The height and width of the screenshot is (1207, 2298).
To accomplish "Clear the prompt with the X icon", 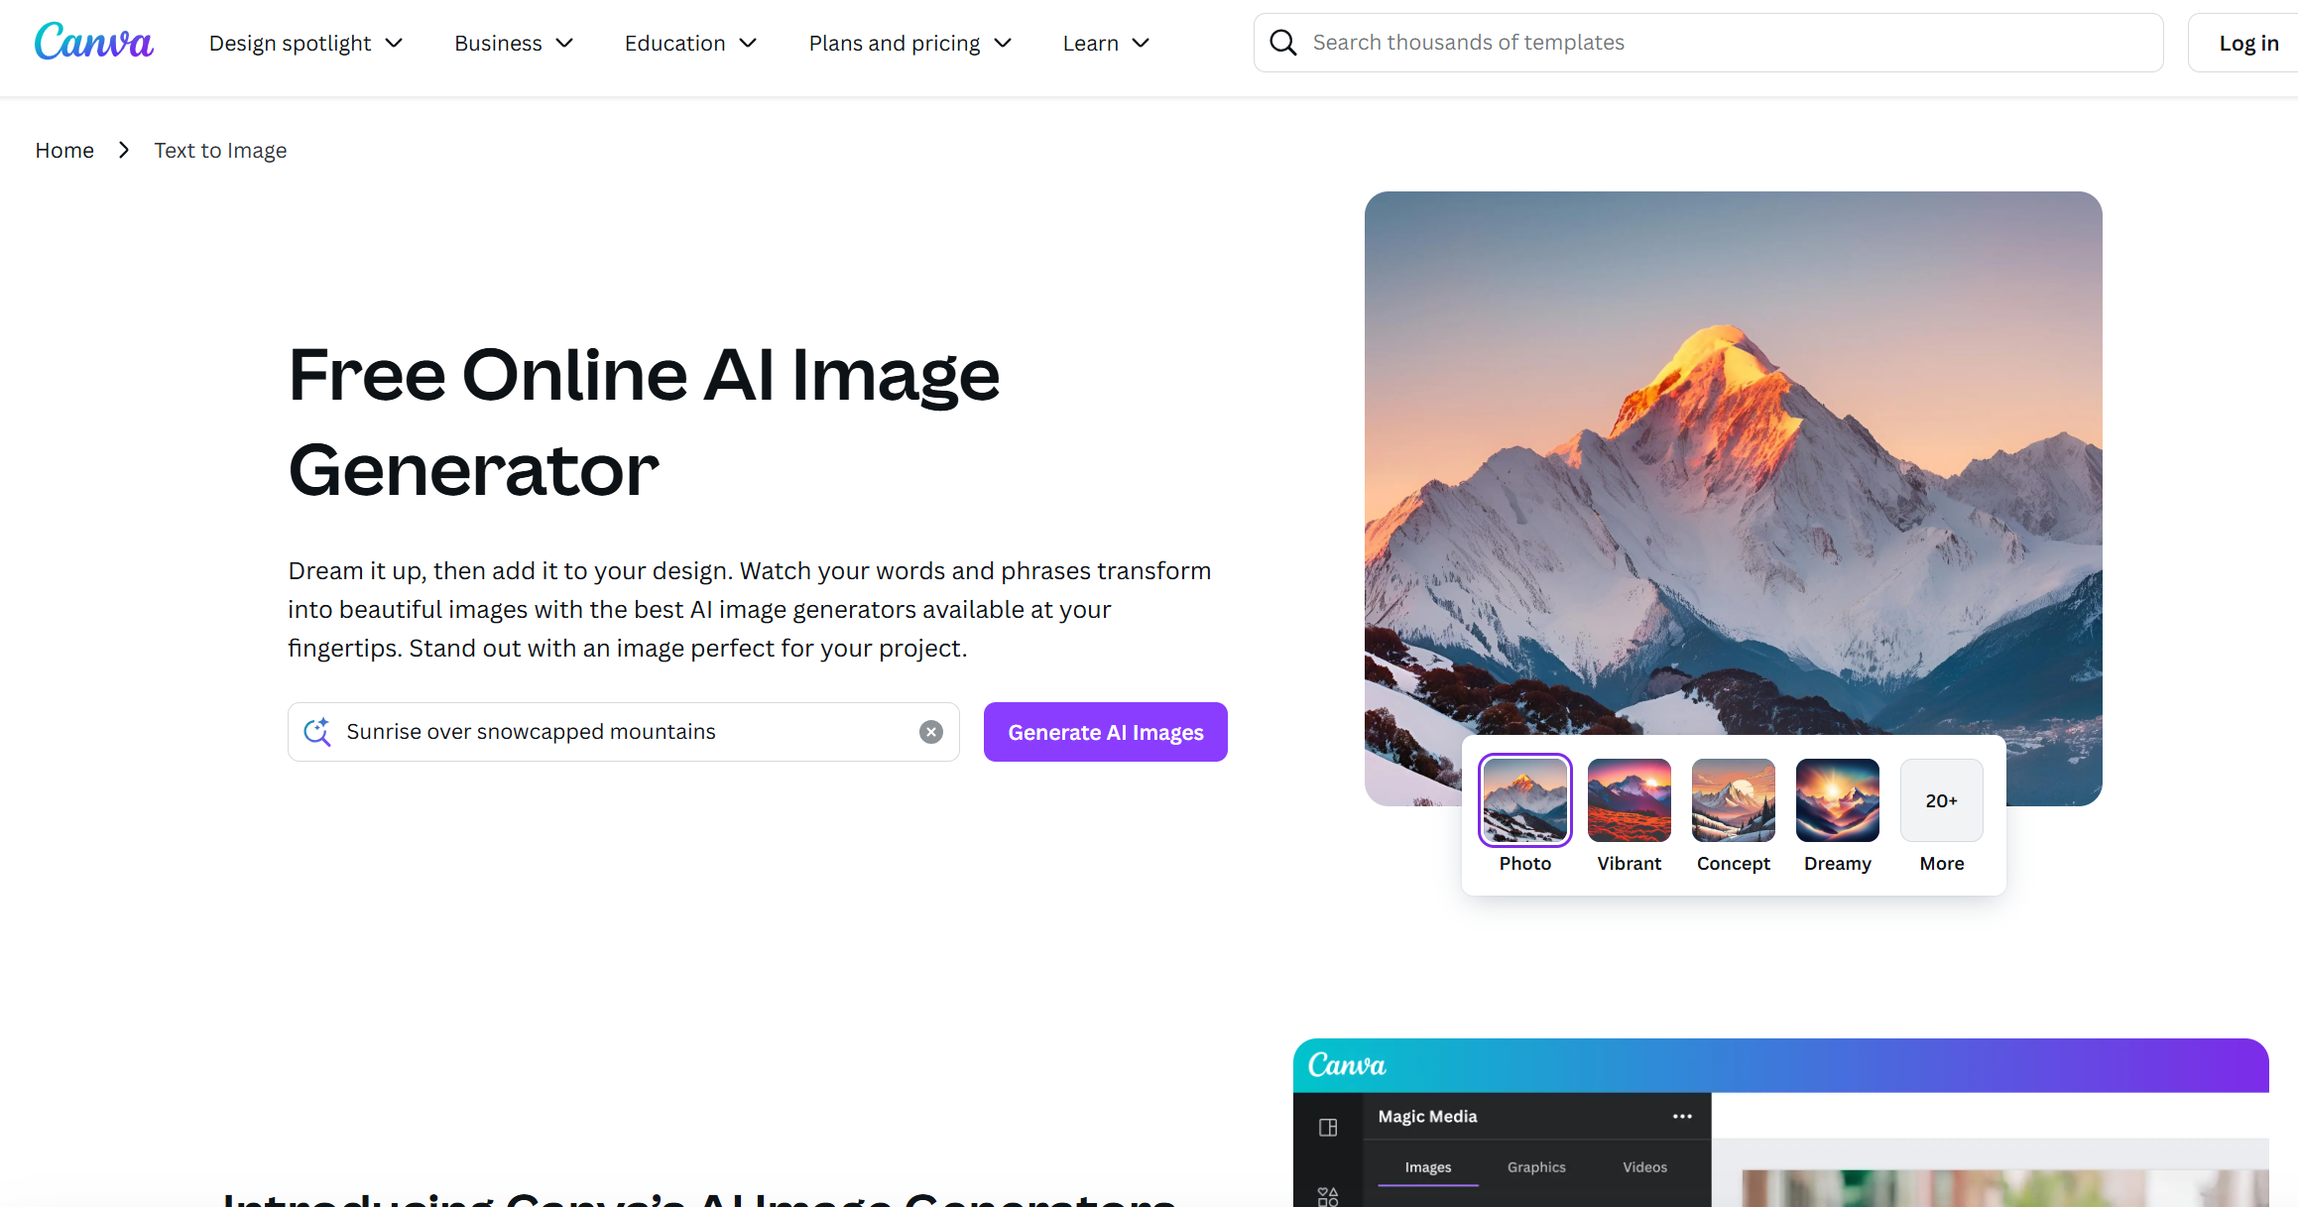I will (930, 732).
